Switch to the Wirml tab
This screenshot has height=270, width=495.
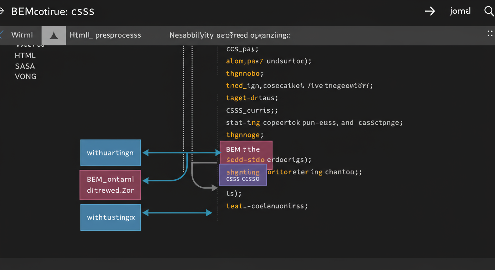[22, 35]
